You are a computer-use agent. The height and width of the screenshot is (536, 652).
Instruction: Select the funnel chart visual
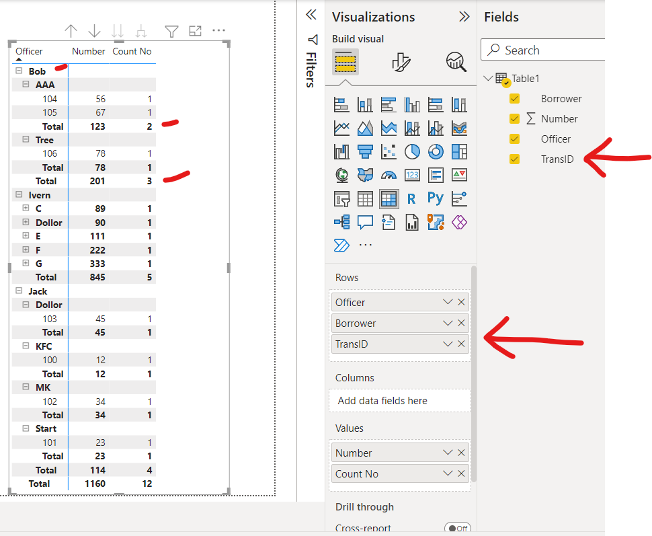click(365, 151)
